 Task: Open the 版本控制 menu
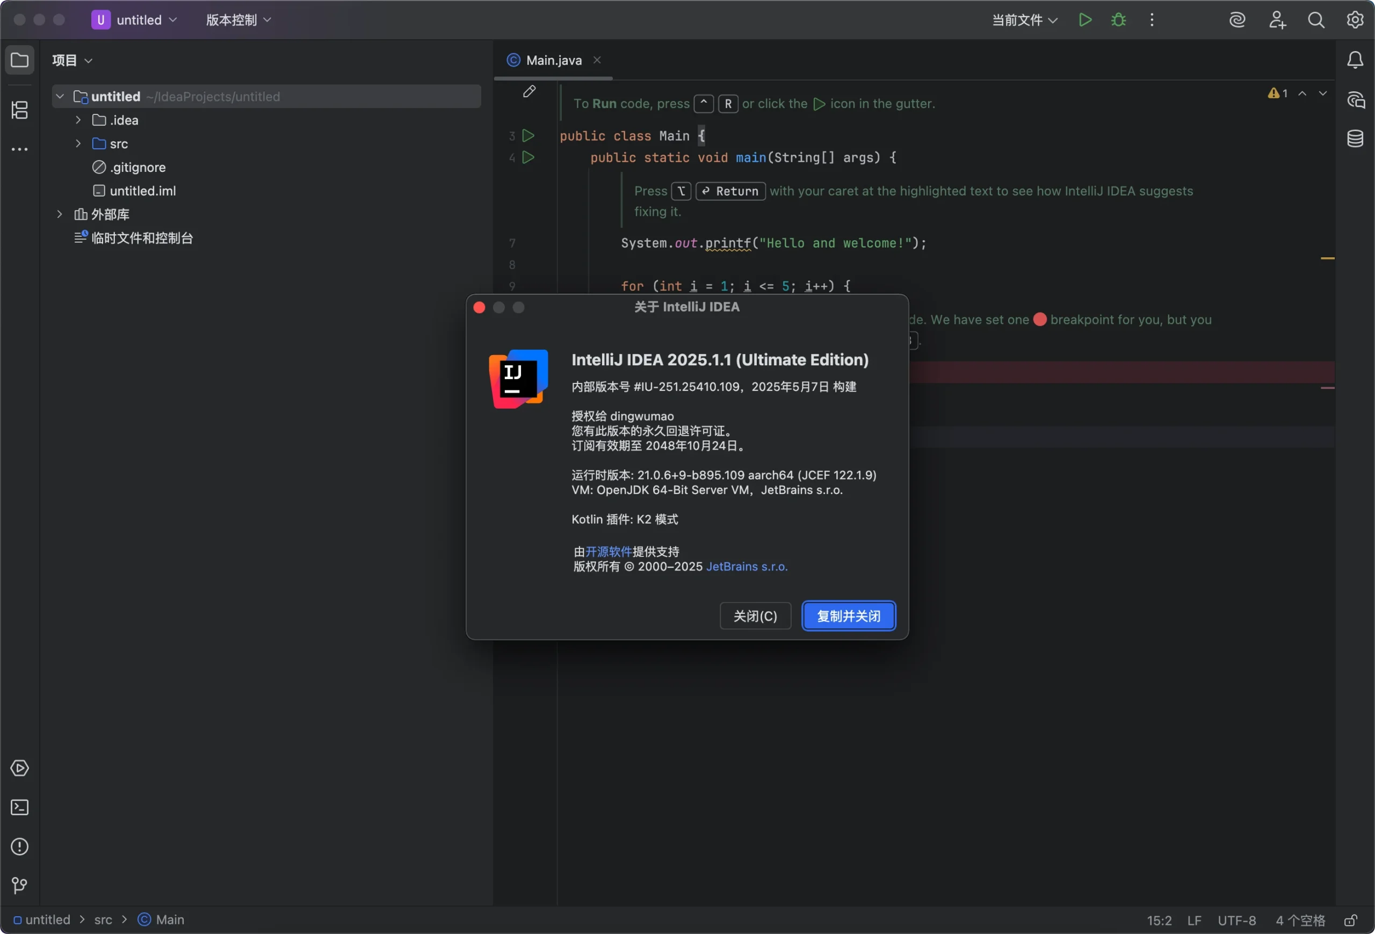pyautogui.click(x=238, y=20)
